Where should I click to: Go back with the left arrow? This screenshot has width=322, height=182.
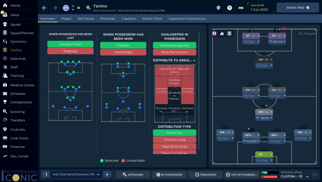coord(45,8)
